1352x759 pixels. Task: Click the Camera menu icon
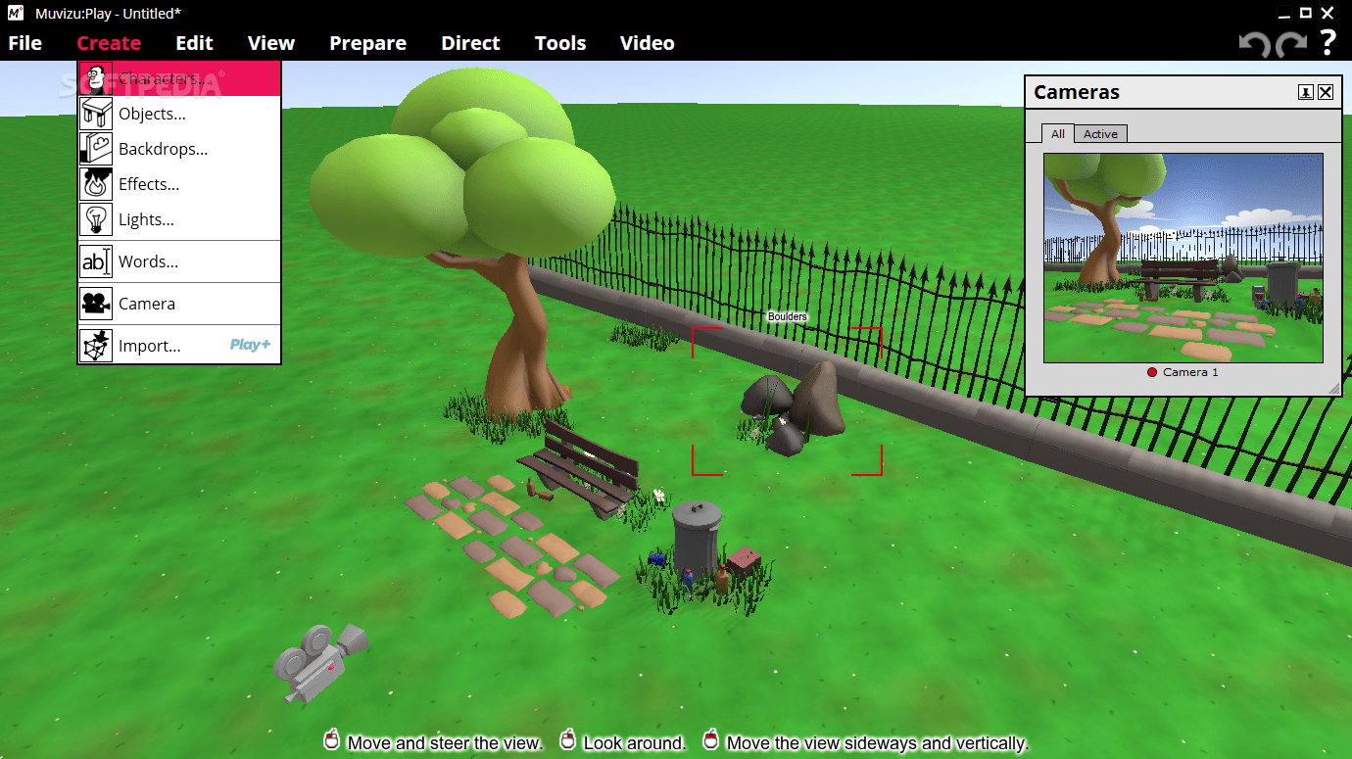pyautogui.click(x=96, y=304)
